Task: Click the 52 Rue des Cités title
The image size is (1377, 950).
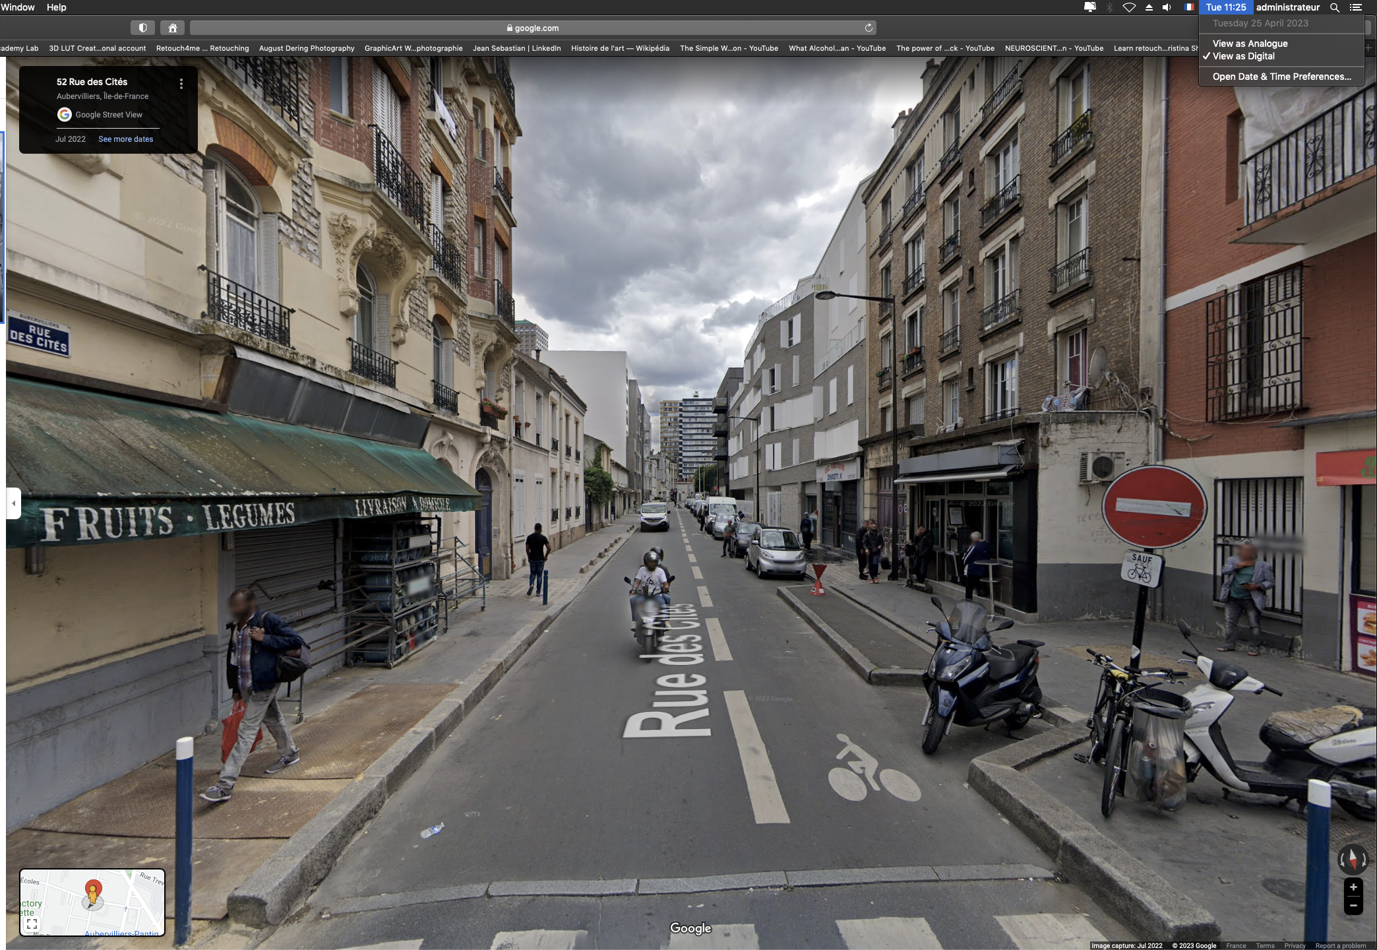Action: [92, 82]
